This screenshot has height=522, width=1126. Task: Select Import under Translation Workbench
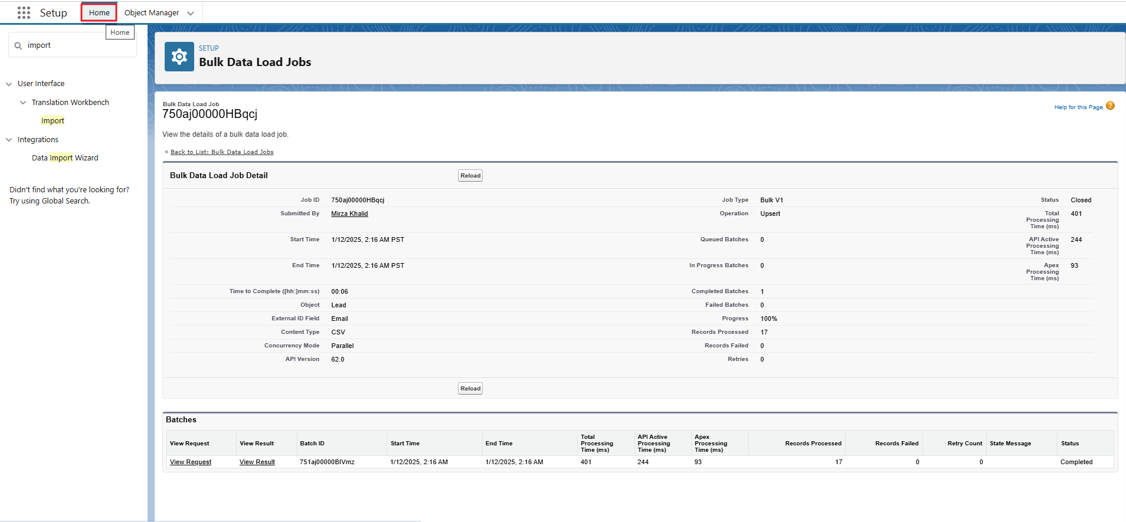(x=53, y=121)
